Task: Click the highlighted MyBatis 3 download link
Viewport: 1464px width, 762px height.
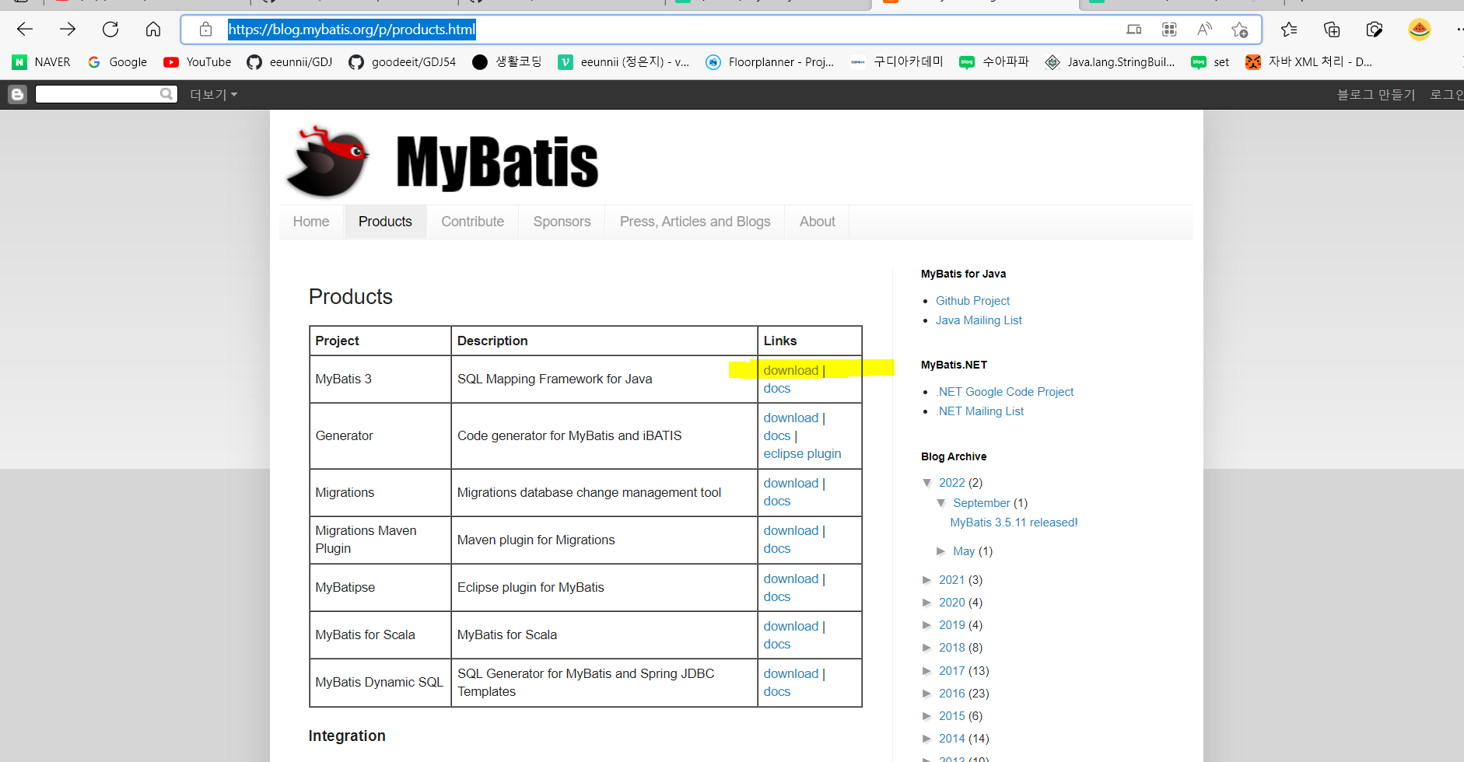Action: coord(790,370)
